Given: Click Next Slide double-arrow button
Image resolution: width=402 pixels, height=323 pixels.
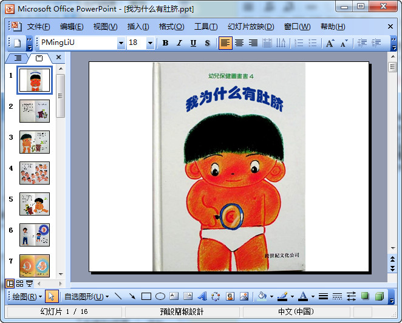Looking at the screenshot, I should [x=392, y=268].
